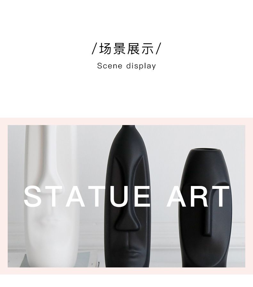The image size is (253, 287).
Task: Click the word ART in overlay text
Action: (x=198, y=196)
